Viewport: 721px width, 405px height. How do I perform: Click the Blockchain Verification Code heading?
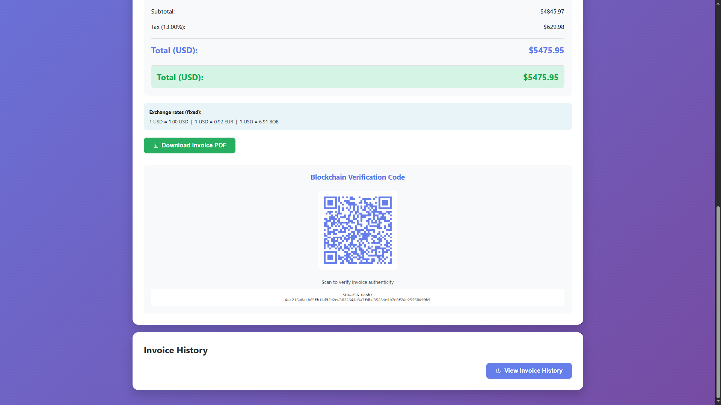(x=357, y=177)
